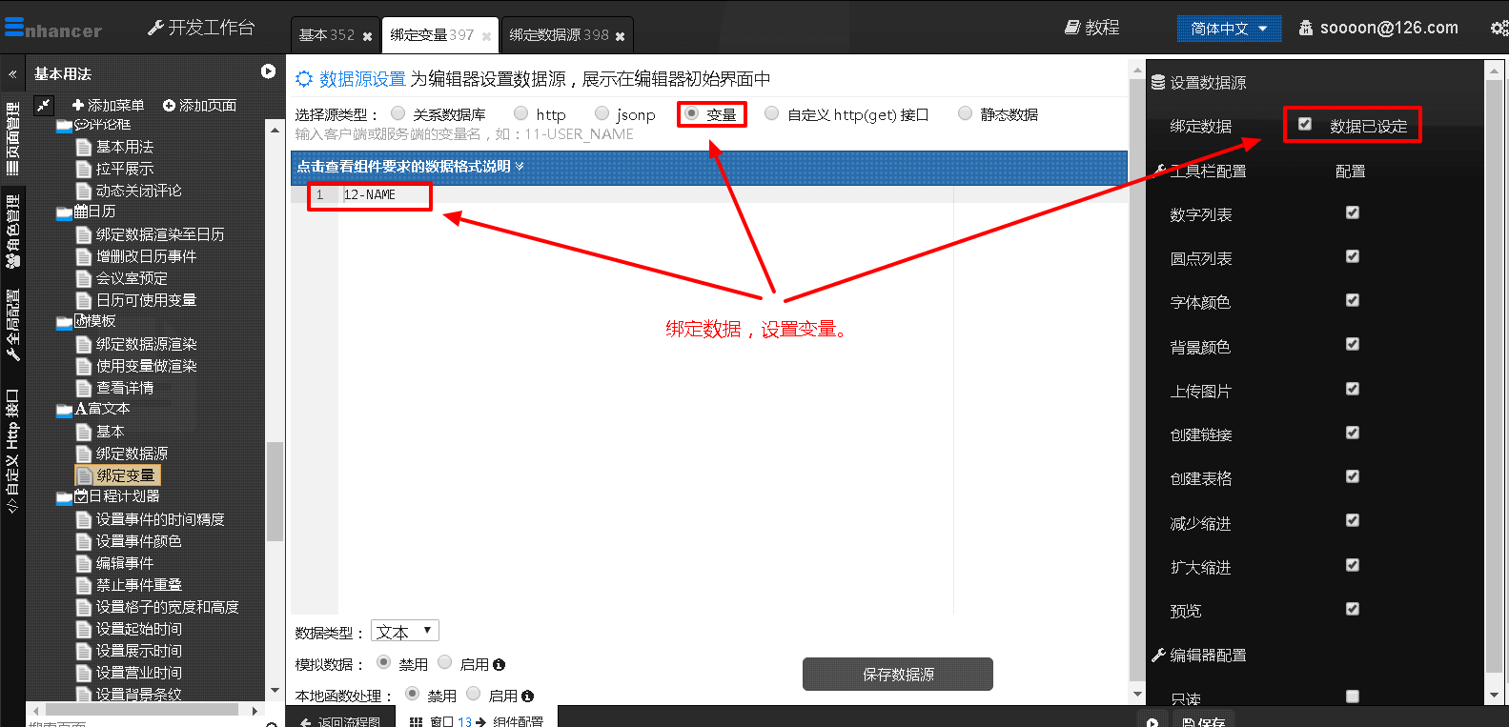The image size is (1509, 727).
Task: Collapse the 富文本 folder
Action: tap(64, 410)
